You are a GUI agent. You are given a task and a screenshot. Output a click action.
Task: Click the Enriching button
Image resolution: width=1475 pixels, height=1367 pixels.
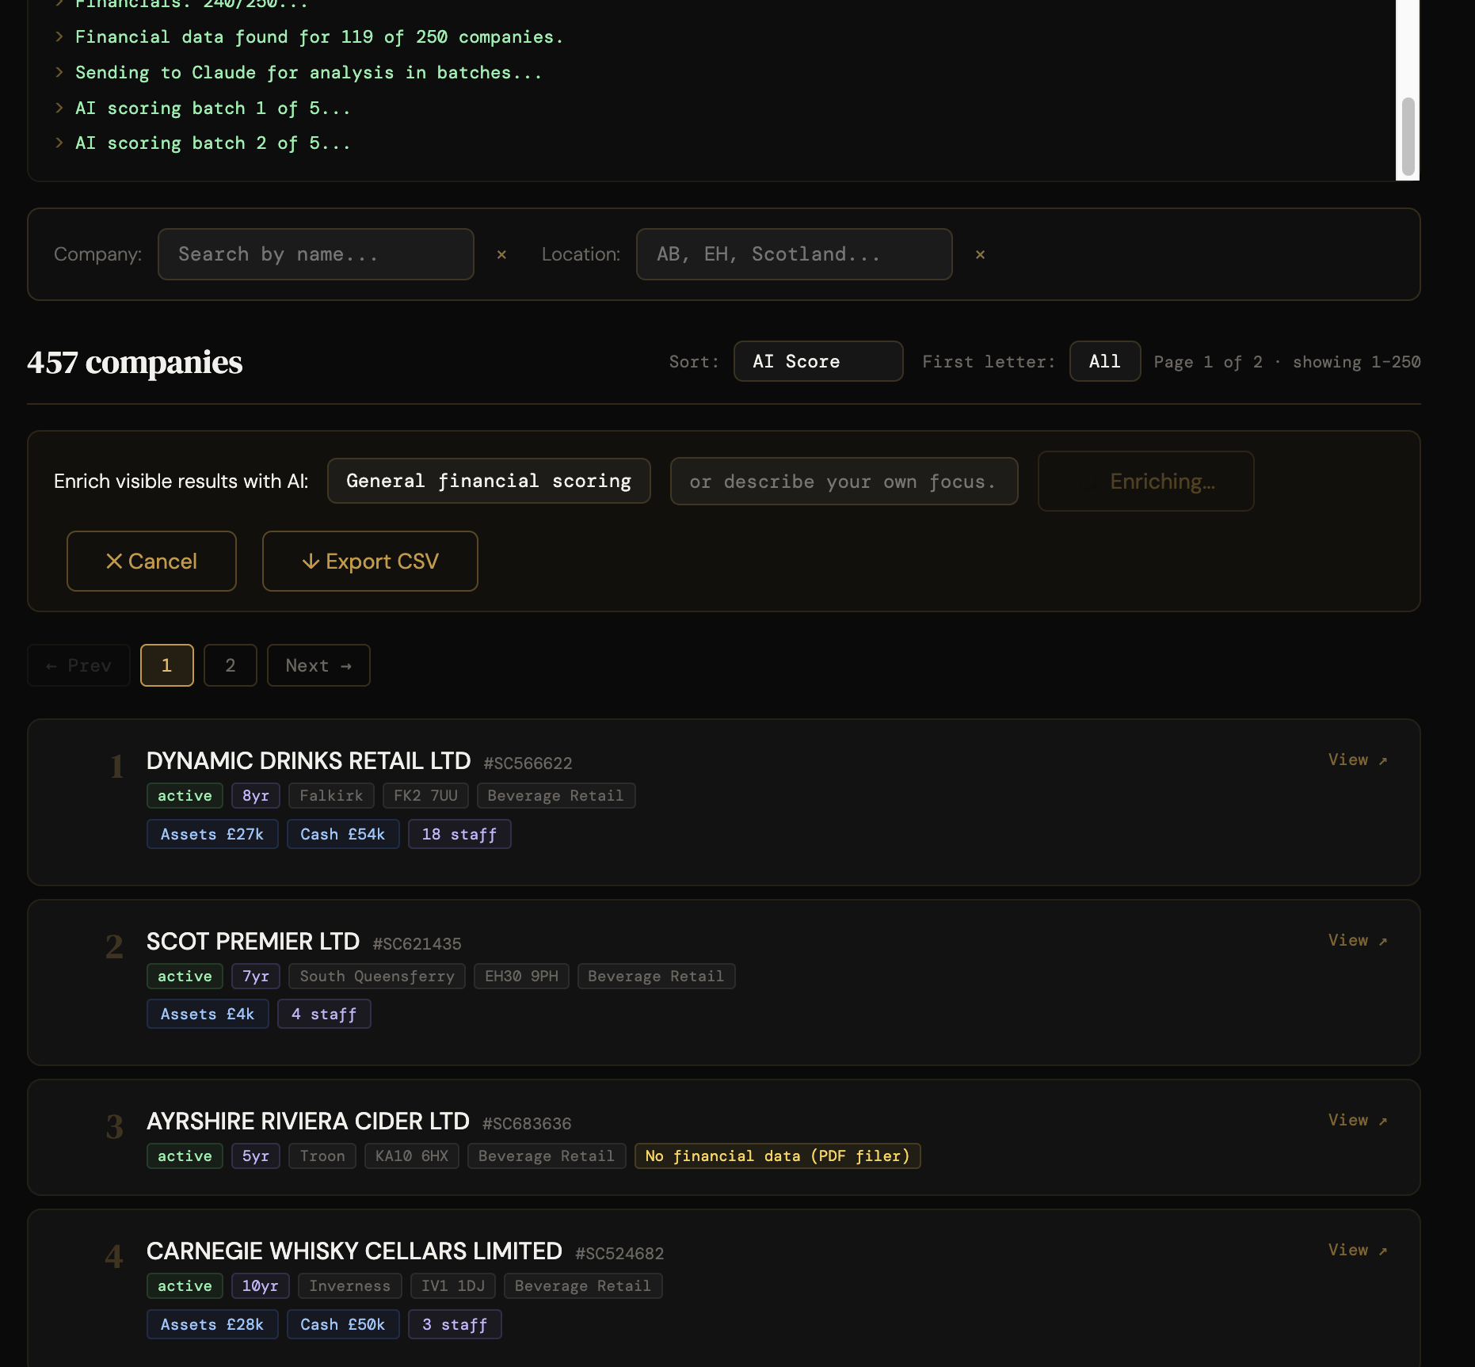[x=1145, y=481]
